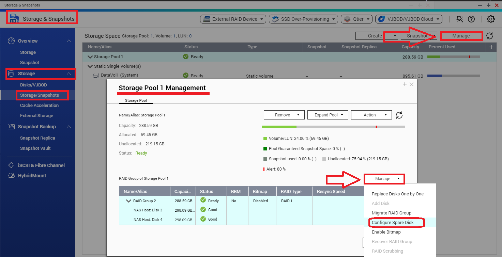Open the help question mark icon
Screen dimensions: 502x257
471,19
